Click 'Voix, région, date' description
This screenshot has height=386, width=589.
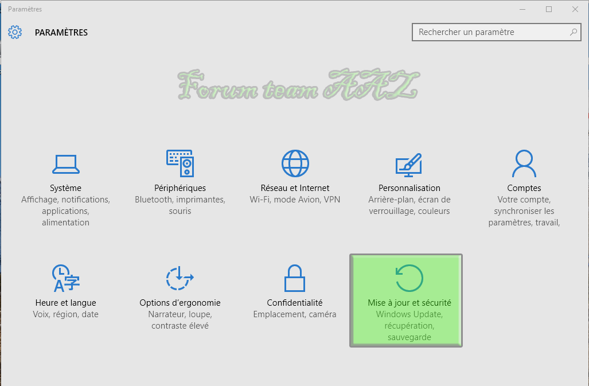66,314
